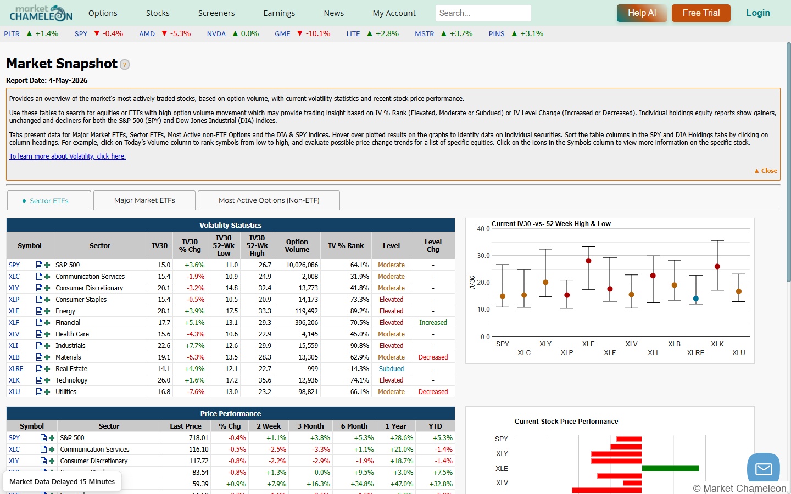
Task: Open the XLP document icon in the Consumer Staples row
Action: [39, 300]
